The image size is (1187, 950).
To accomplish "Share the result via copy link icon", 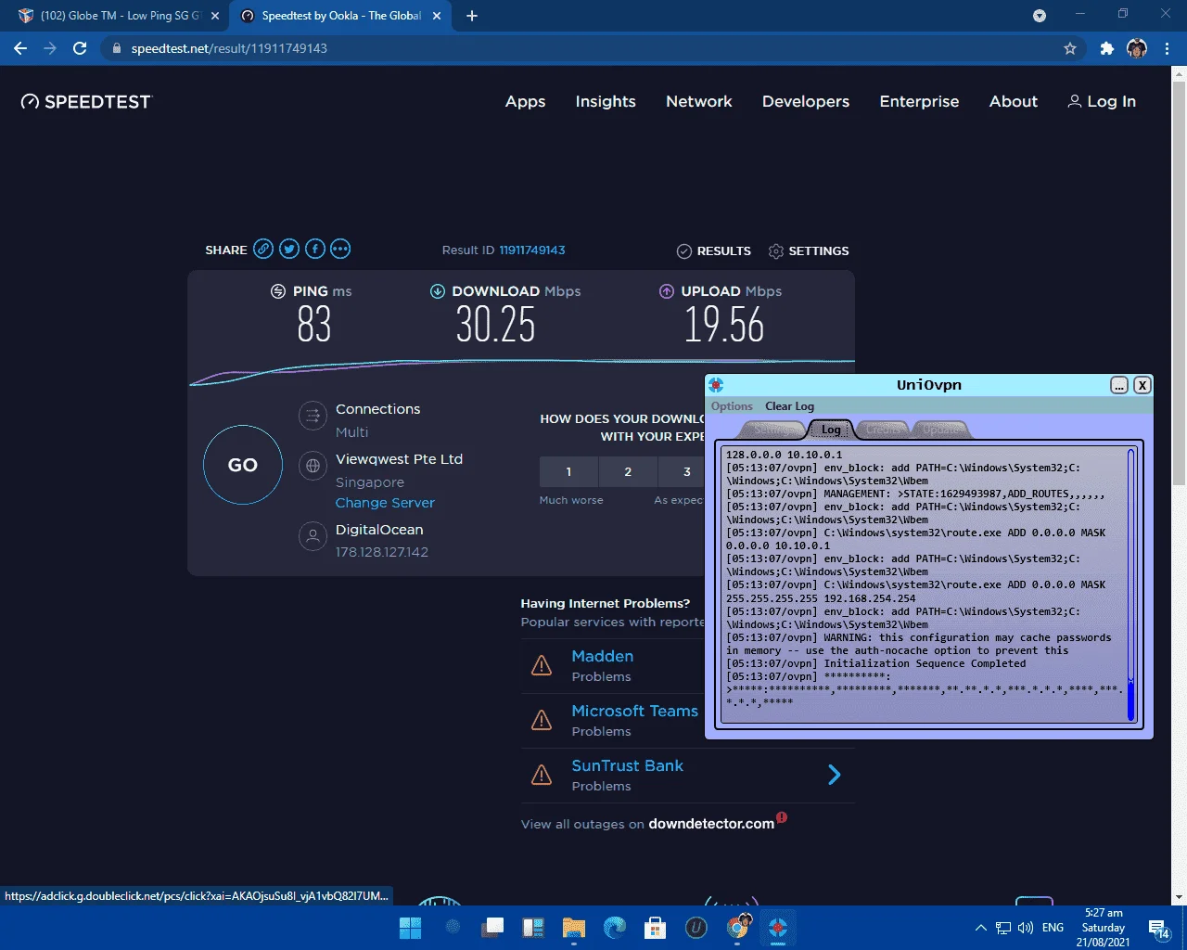I will [264, 249].
